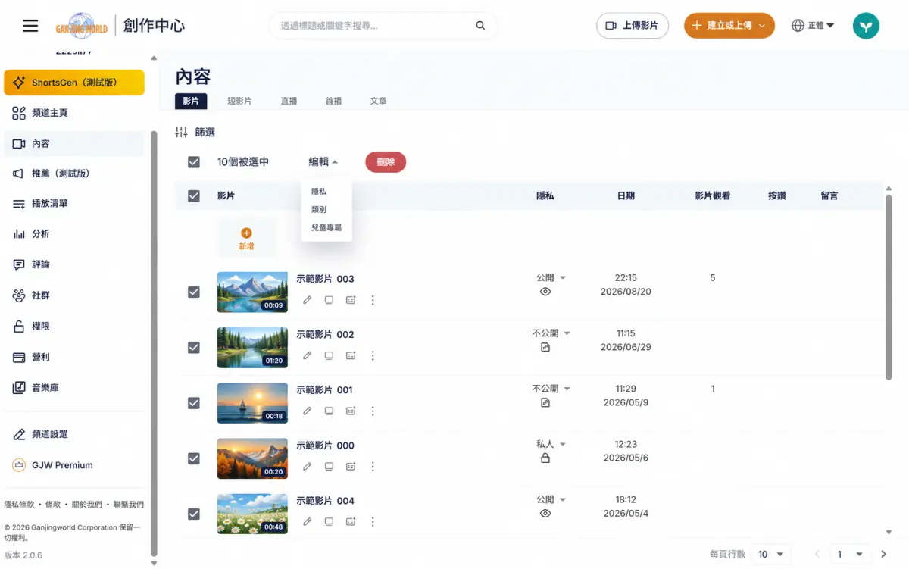Edit 示範影片 001 with pencil icon

(x=307, y=411)
